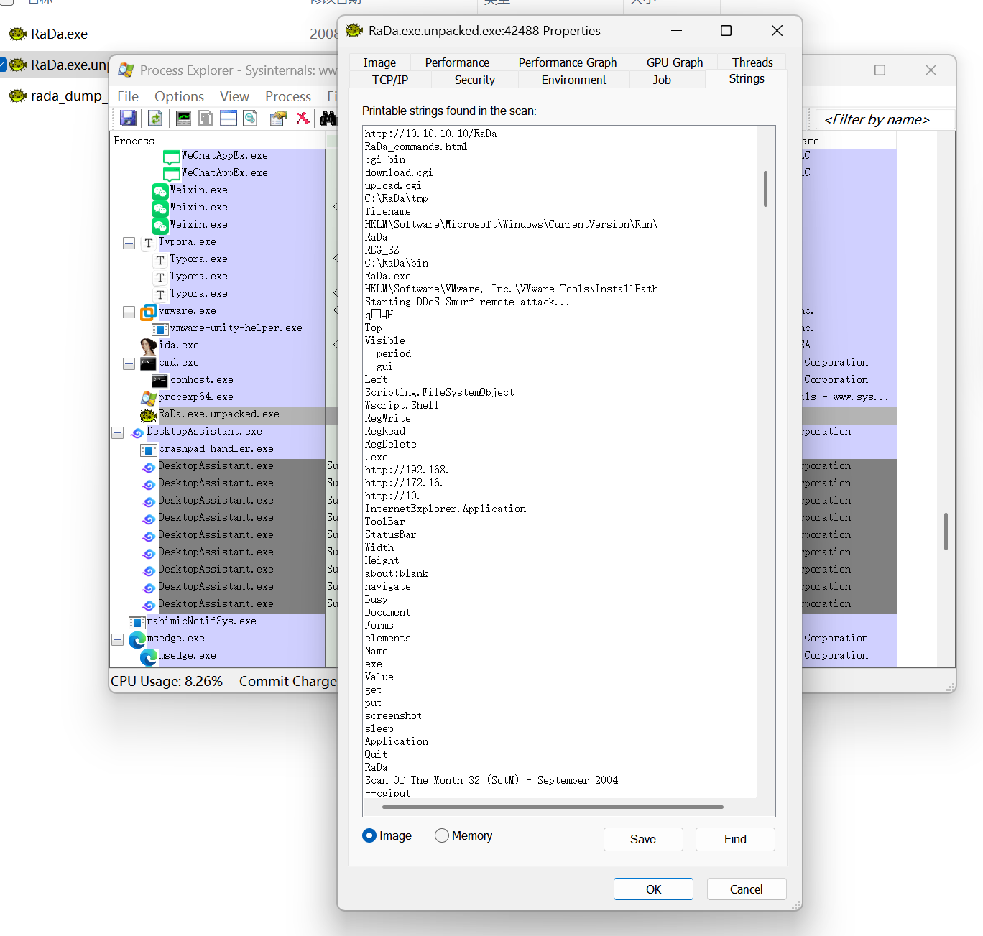Open the View menu in Process Explorer
This screenshot has height=936, width=983.
click(234, 96)
